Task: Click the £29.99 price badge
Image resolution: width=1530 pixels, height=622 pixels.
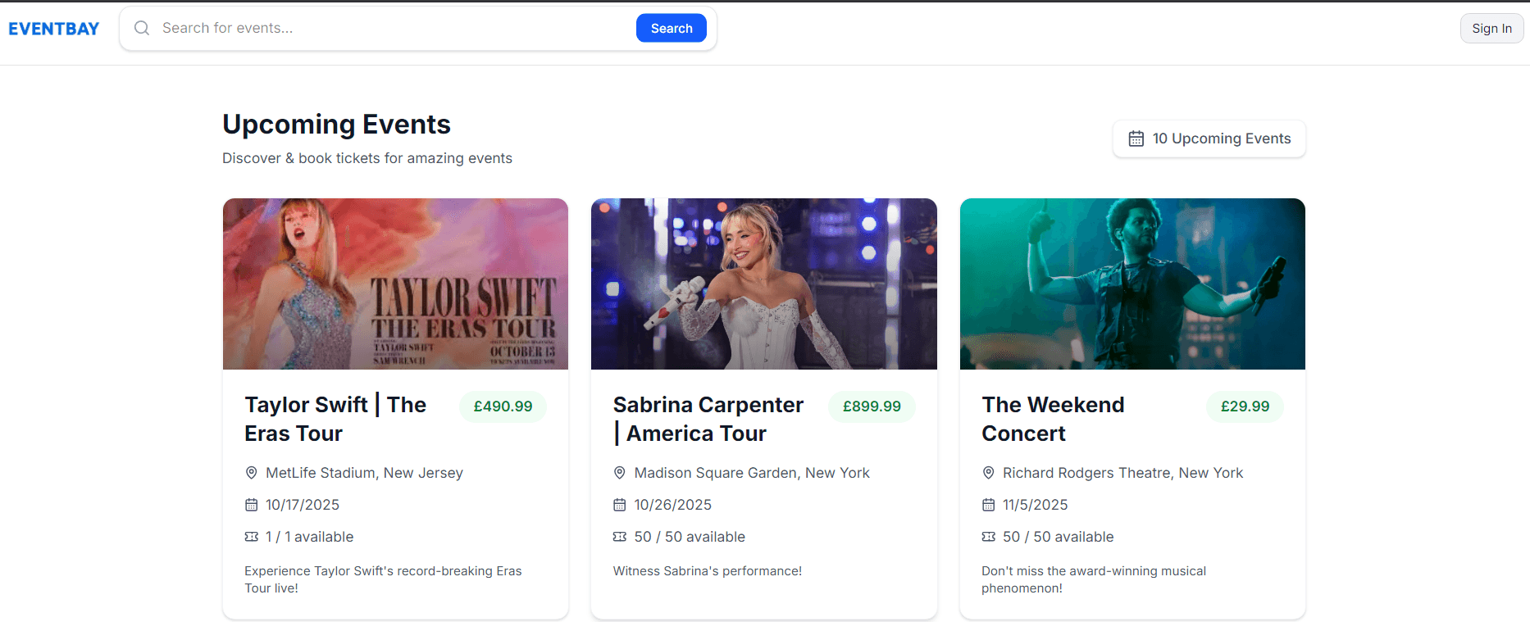Action: click(x=1244, y=406)
